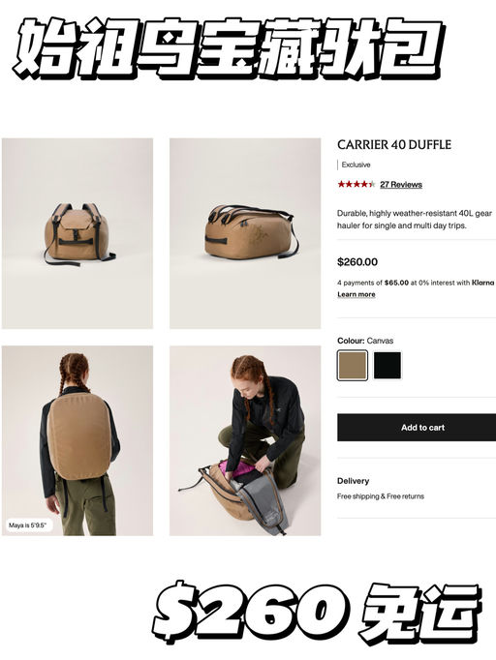496x660 pixels.
Task: Click the product description paragraph
Action: (x=415, y=220)
